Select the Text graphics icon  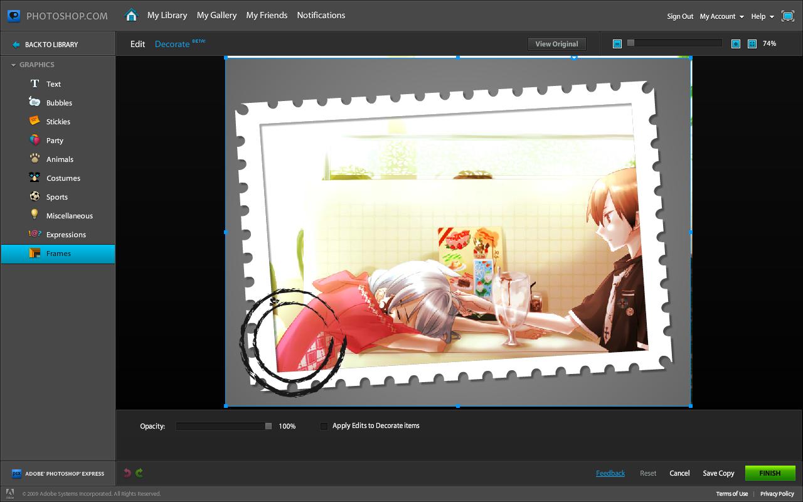pyautogui.click(x=35, y=83)
